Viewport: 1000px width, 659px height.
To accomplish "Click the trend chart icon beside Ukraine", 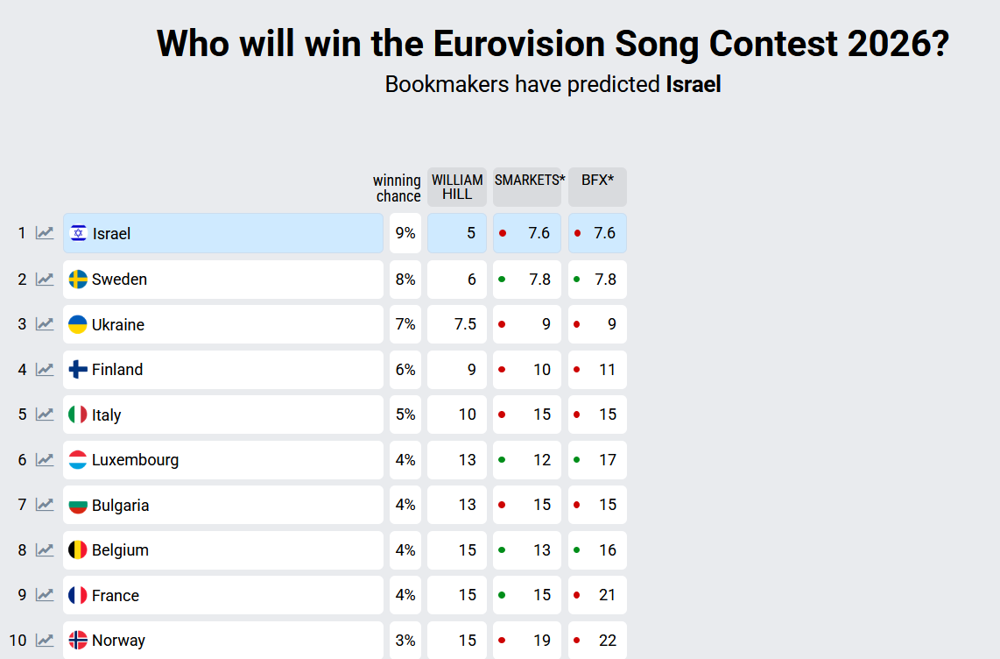I will [x=45, y=324].
